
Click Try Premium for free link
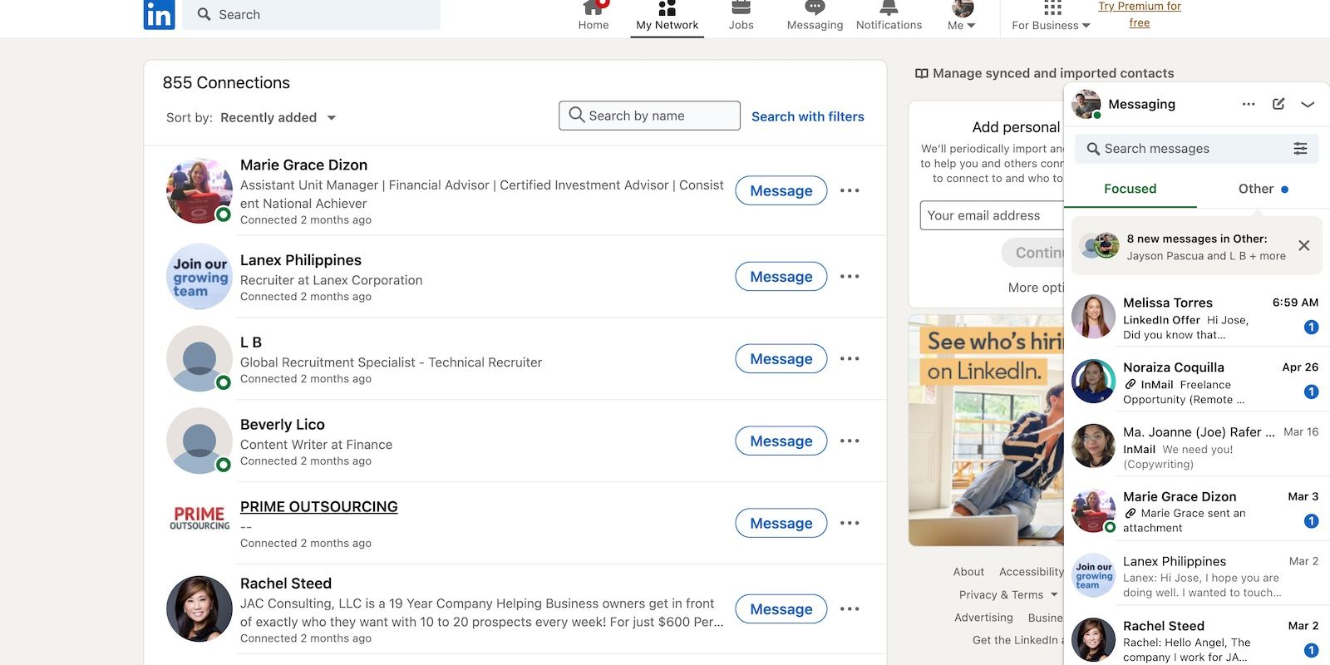click(1139, 14)
